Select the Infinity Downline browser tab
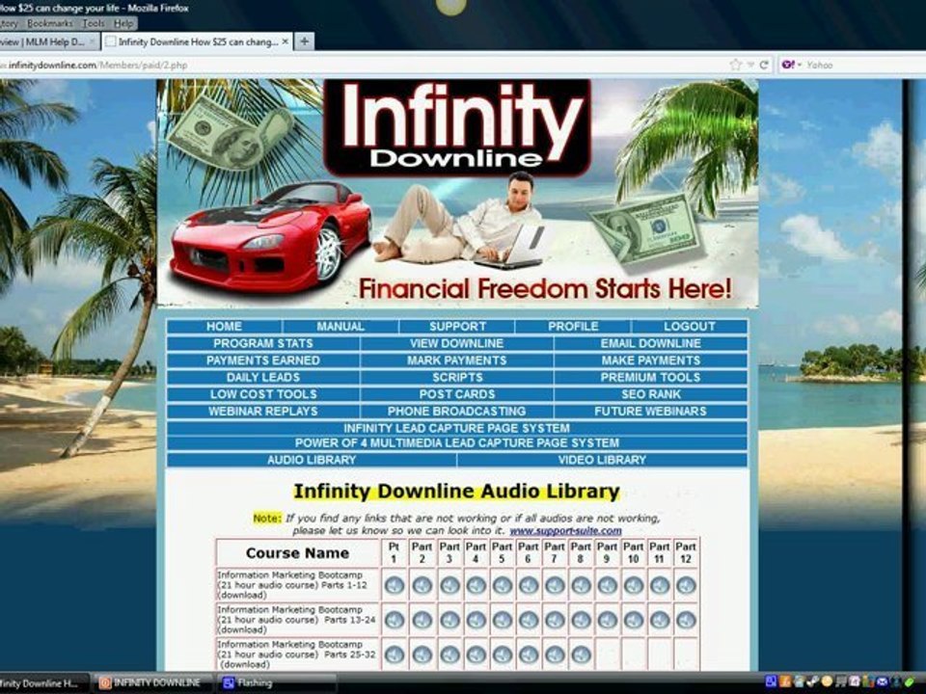 tap(197, 41)
